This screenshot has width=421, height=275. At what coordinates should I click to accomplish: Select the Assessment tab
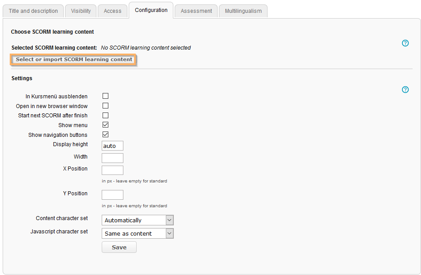pyautogui.click(x=196, y=11)
